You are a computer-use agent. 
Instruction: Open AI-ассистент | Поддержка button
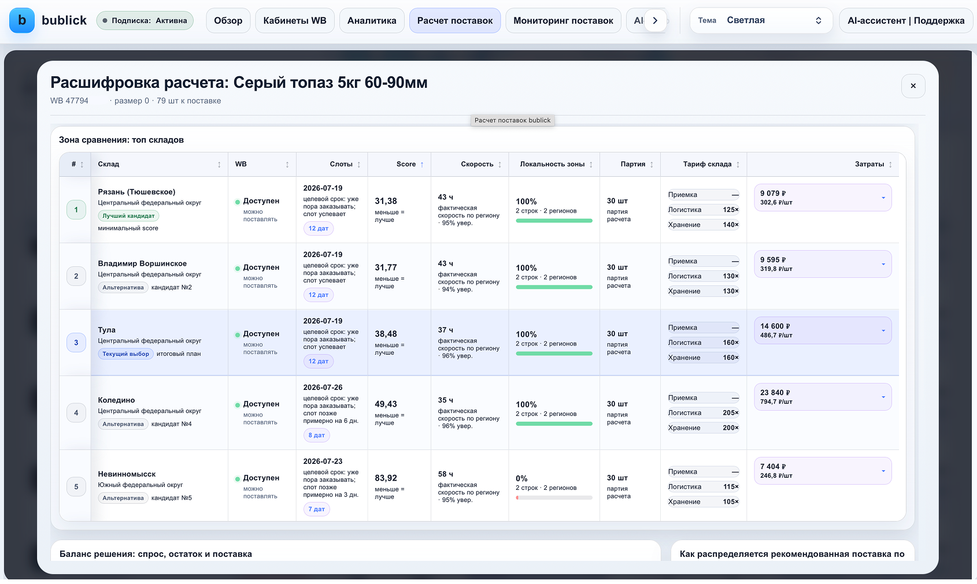point(906,20)
